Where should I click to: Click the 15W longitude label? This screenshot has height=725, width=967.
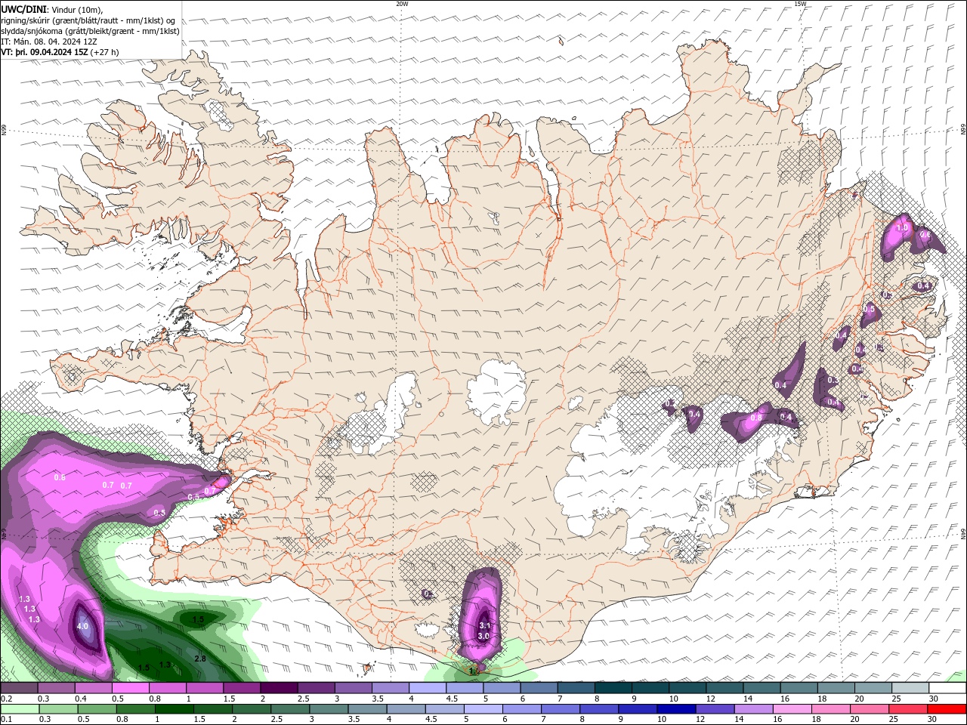(800, 4)
